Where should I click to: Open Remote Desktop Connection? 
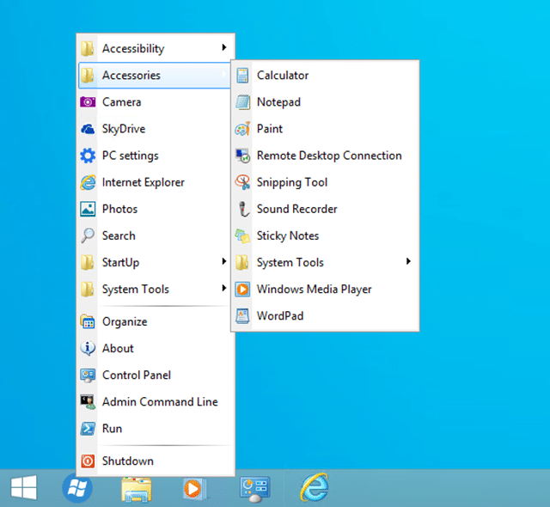(x=328, y=156)
